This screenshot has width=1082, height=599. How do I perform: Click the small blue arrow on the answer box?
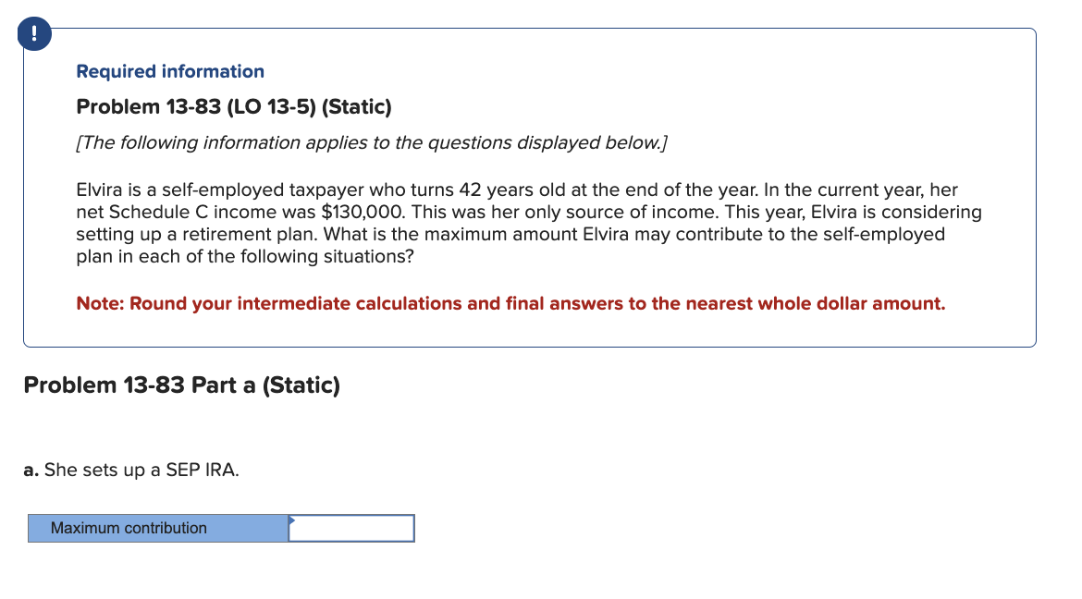click(x=292, y=521)
